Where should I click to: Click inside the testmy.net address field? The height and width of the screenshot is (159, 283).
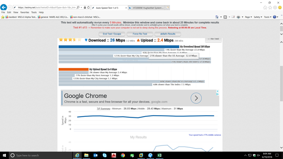click(46, 8)
